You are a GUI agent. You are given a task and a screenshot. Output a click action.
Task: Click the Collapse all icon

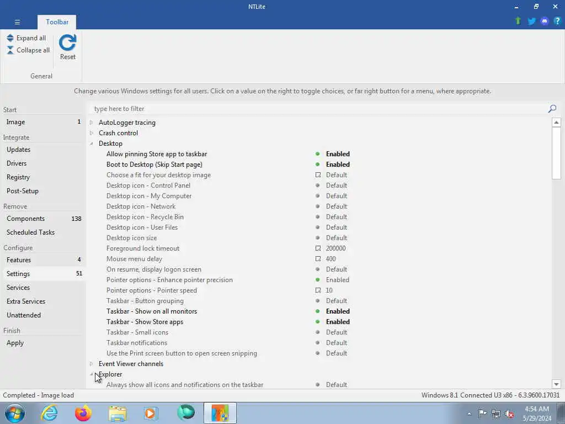[10, 50]
